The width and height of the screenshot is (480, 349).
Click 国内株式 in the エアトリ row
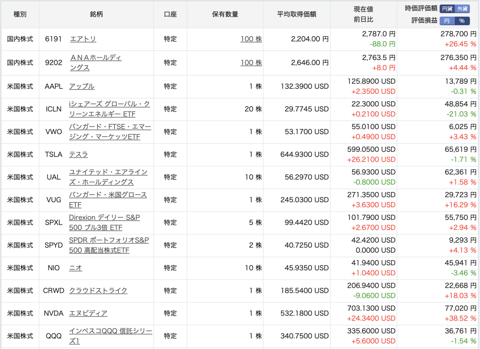pos(20,39)
